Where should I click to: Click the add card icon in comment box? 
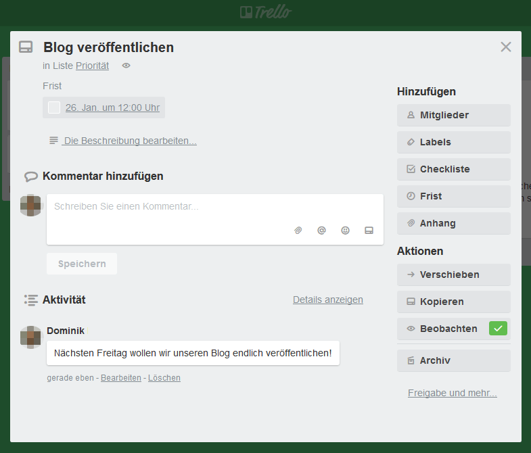click(x=369, y=231)
